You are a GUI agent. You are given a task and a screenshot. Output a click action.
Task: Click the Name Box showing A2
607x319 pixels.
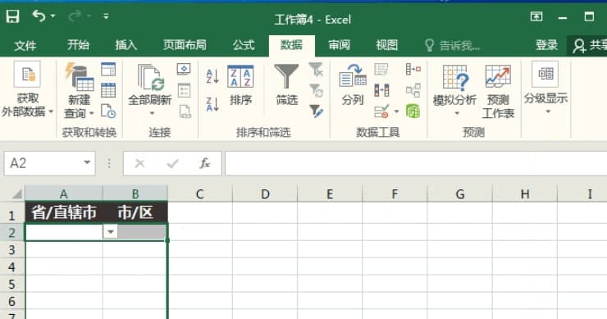43,163
